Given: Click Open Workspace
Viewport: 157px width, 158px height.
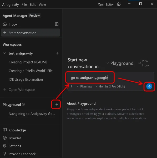Looking at the screenshot, I should [22, 90].
